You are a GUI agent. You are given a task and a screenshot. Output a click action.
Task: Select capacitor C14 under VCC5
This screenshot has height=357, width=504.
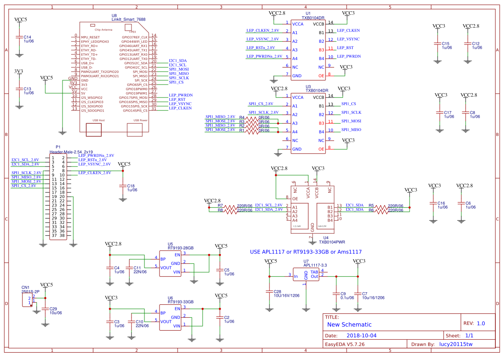(x=19, y=38)
